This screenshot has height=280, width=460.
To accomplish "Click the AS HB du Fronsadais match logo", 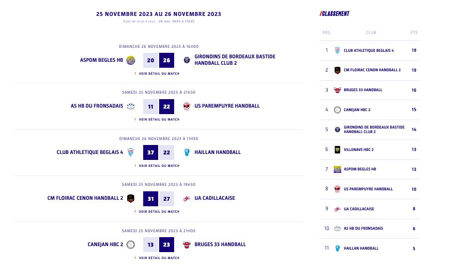I will tap(131, 106).
